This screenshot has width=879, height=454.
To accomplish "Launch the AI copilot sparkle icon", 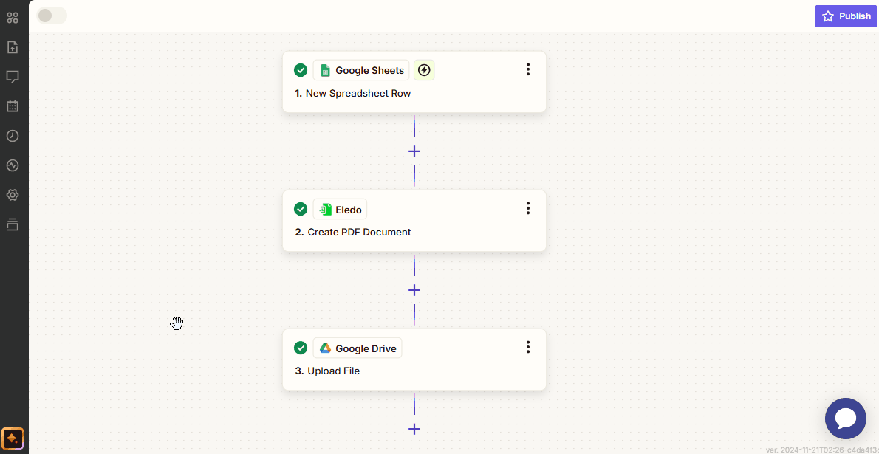I will 13,438.
